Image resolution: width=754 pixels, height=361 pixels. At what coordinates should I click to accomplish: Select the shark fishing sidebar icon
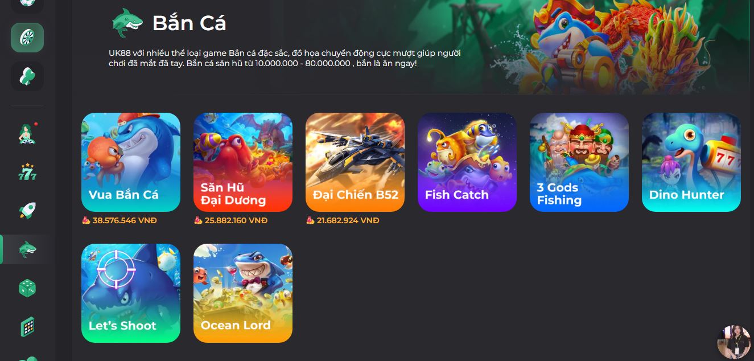(27, 249)
